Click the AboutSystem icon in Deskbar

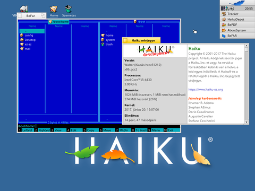click(x=224, y=30)
